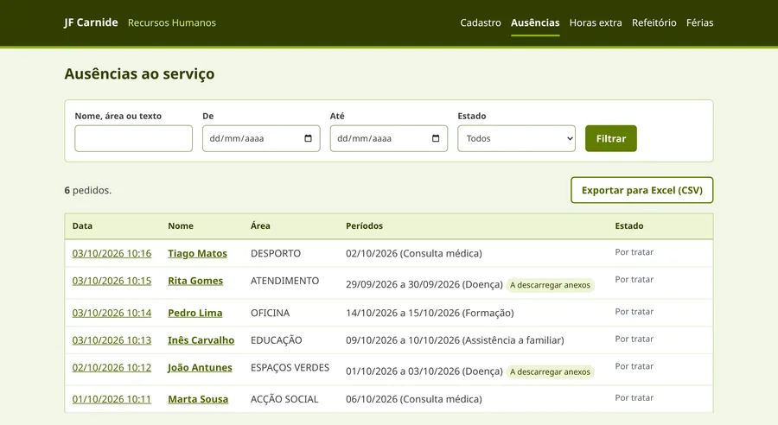Screen dimensions: 778x425
Task: Select the ACÇÃO SOCIAL area cell
Action: [x=284, y=399]
